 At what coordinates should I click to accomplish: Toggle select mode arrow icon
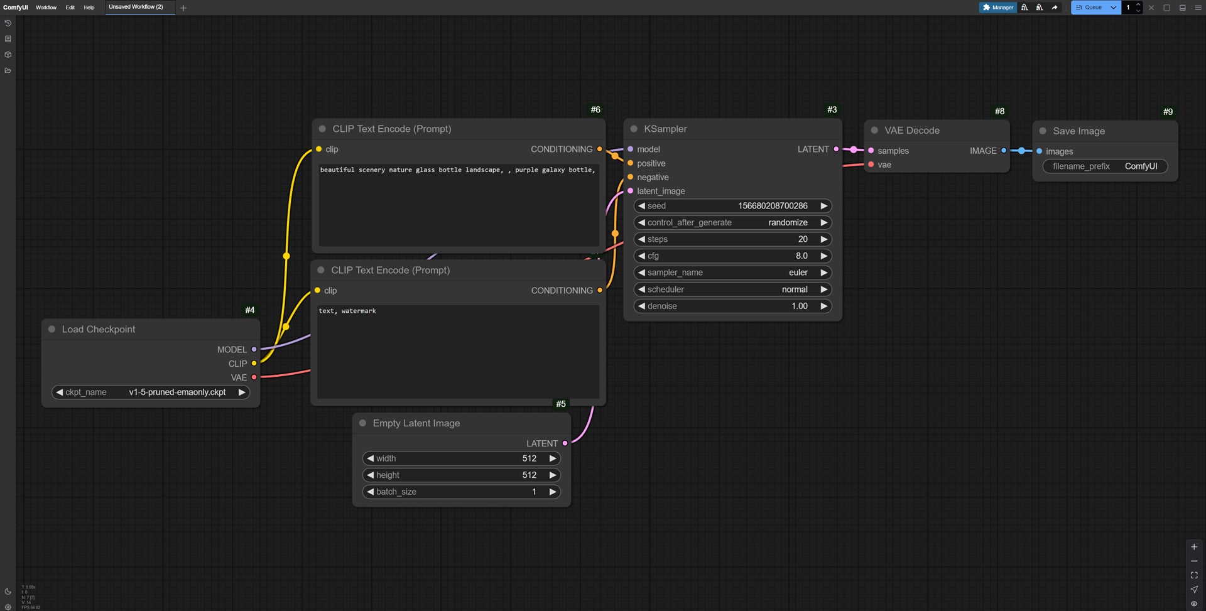(x=1194, y=589)
